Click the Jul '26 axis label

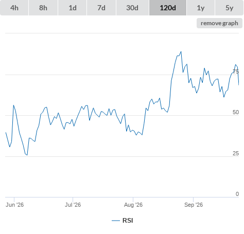73,205
